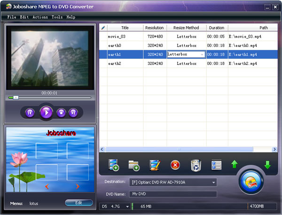Viewport: 282px width, 215px height.
Task: Move selected item down with green arrow
Action: [267, 165]
